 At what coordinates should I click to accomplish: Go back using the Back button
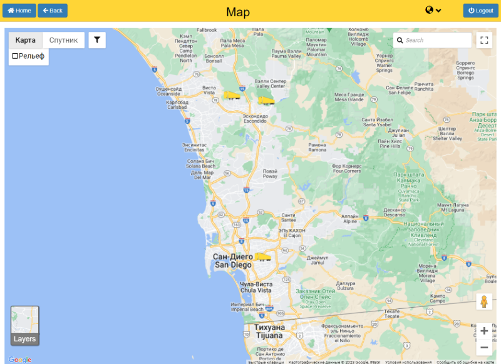coord(53,11)
